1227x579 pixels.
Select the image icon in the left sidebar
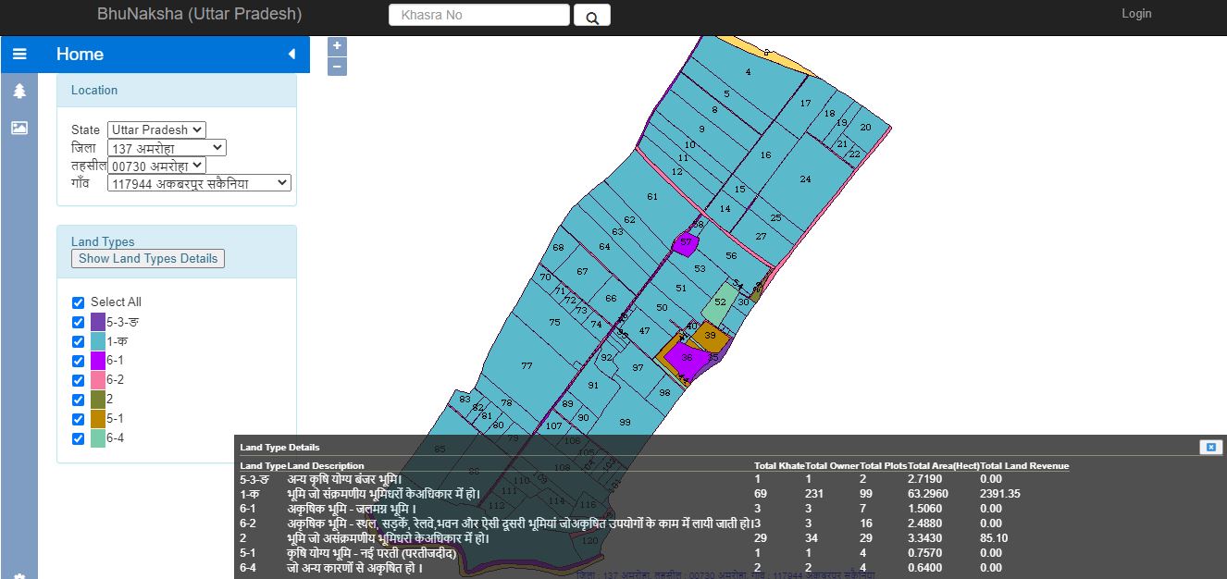click(19, 128)
